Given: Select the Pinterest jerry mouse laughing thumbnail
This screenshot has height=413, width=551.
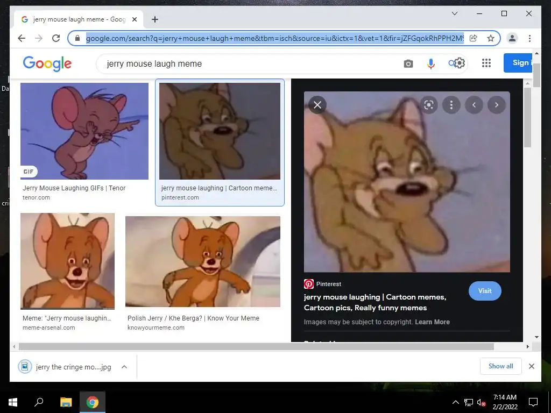Looking at the screenshot, I should pos(220,131).
